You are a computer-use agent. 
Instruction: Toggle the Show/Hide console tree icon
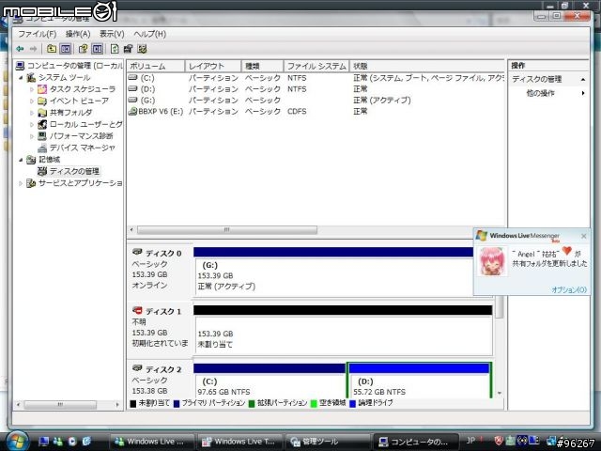click(x=66, y=49)
